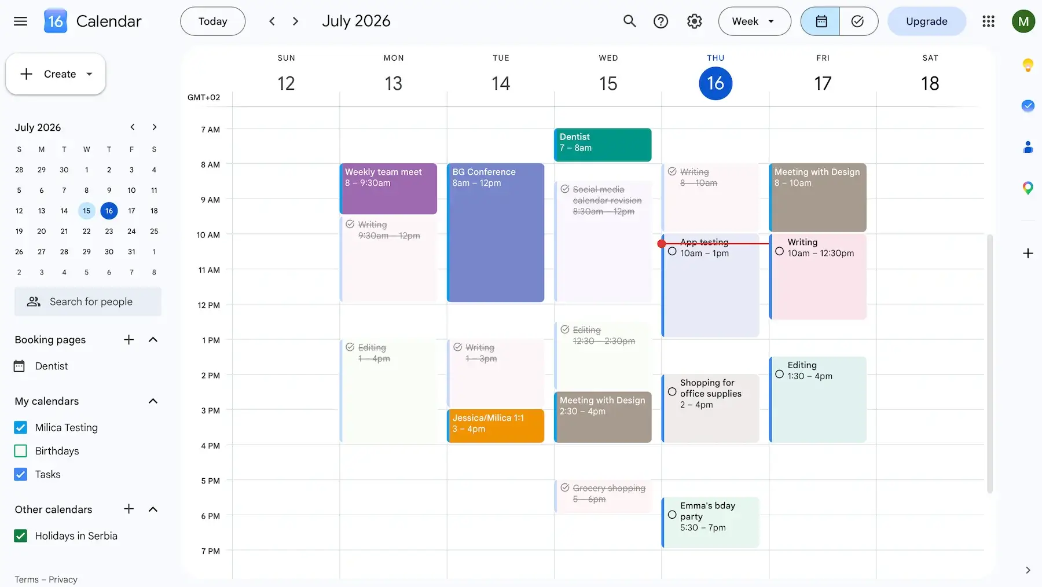This screenshot has width=1042, height=587.
Task: Open Contacts side panel icon
Action: (1028, 147)
